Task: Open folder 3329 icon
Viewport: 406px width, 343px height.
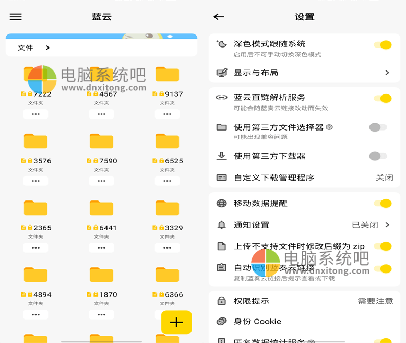Action: pos(168,208)
